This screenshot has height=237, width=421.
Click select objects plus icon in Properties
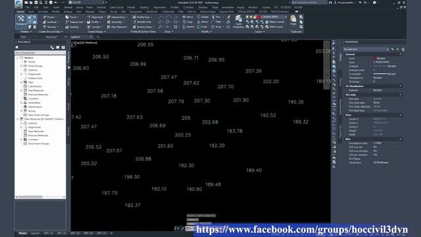[x=397, y=49]
